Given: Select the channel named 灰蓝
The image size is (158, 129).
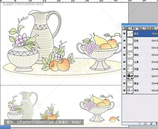Looking at the screenshot, I should (136, 69).
